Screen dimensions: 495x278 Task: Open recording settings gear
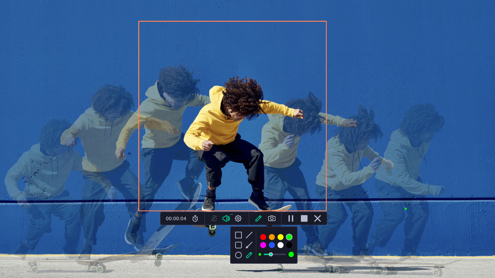(238, 219)
